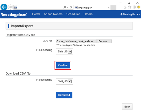Open the Adhoc Rooms menu

coord(53,14)
